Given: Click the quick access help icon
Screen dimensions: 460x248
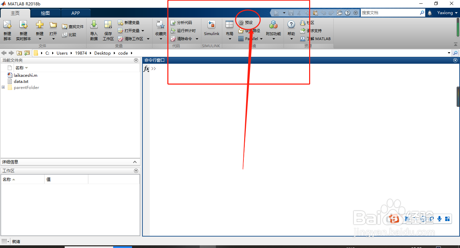Looking at the screenshot, I should [348, 13].
